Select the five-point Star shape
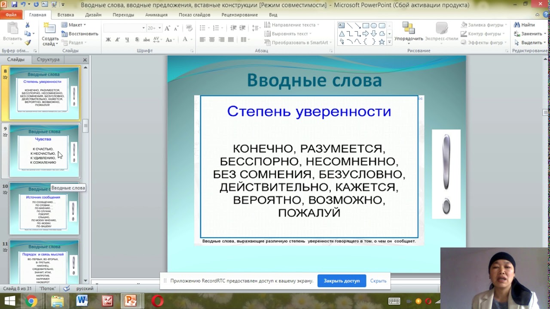 pos(382,42)
